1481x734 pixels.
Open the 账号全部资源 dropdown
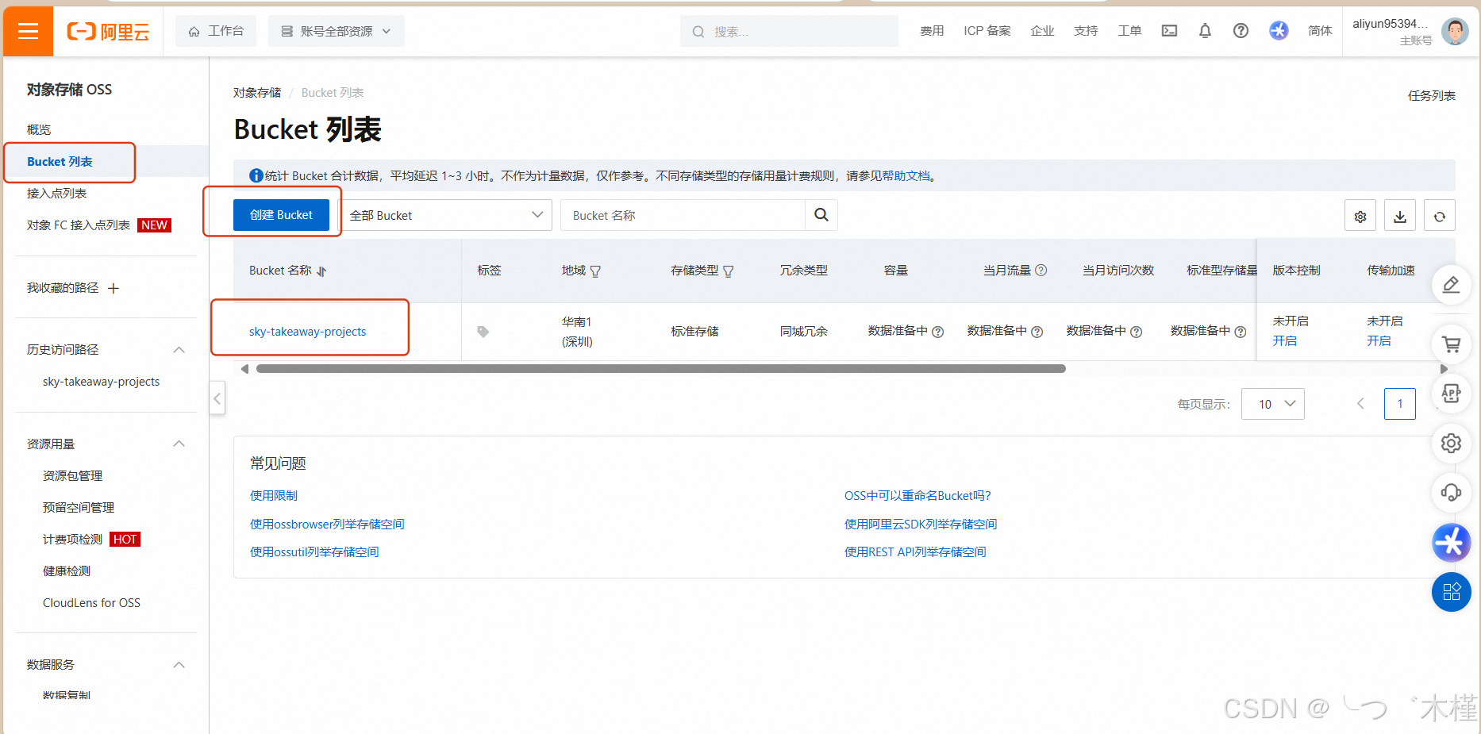[337, 31]
